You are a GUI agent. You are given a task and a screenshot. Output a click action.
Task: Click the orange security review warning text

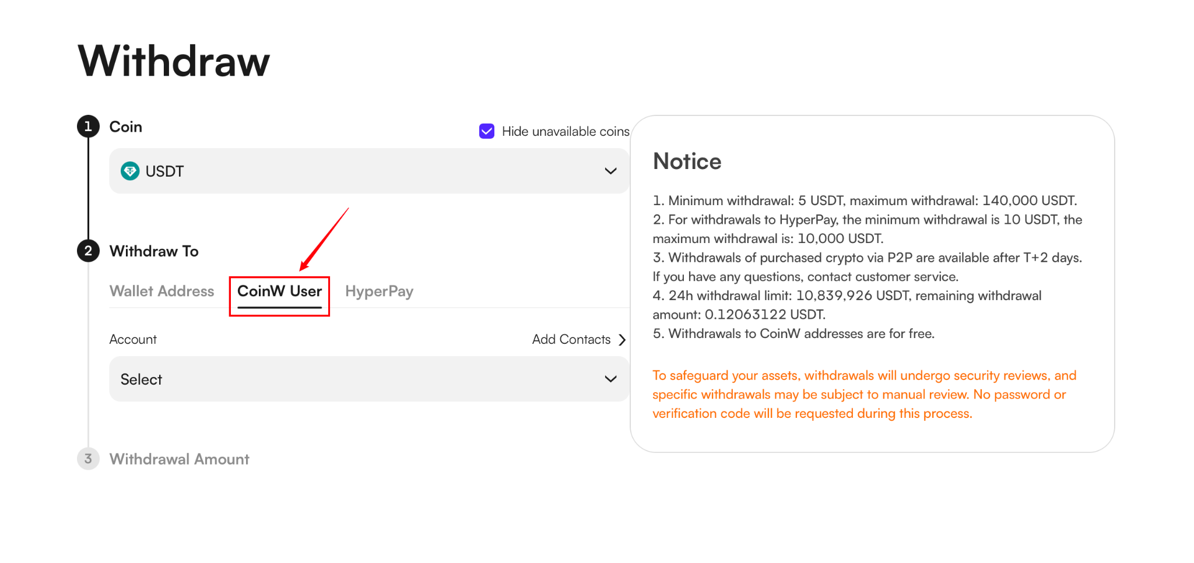(864, 395)
